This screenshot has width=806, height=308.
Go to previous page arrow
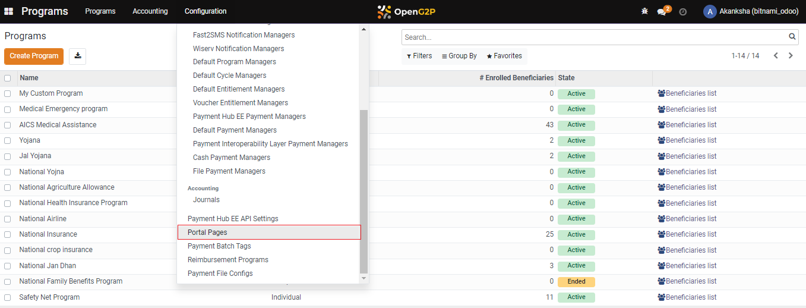[776, 56]
